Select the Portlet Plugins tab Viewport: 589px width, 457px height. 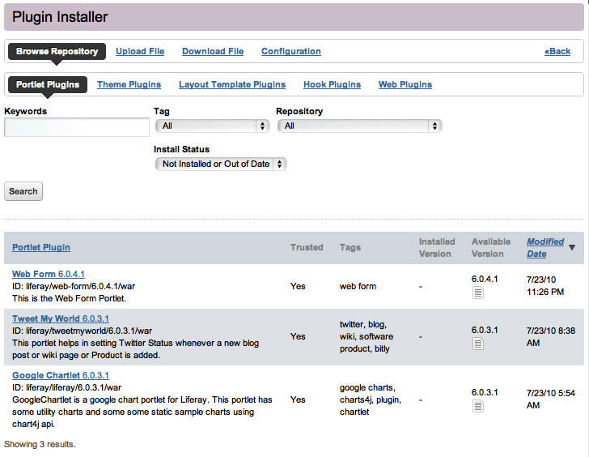[48, 84]
